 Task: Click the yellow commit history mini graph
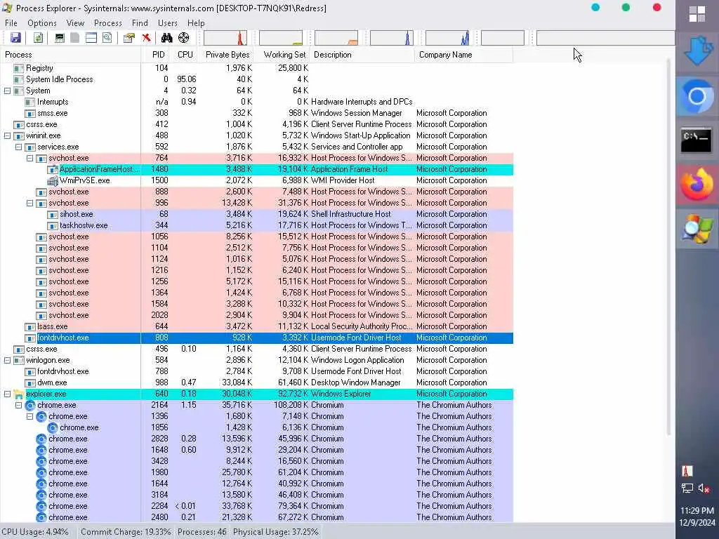[x=281, y=38]
